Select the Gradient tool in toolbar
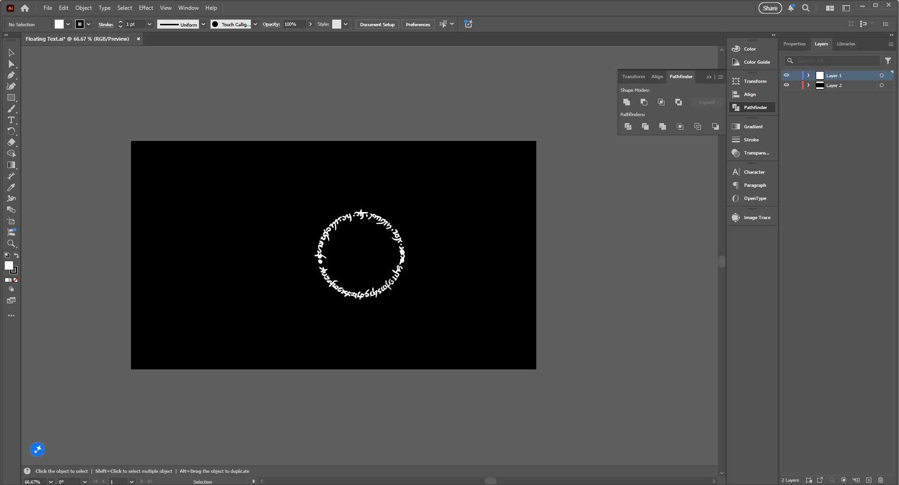 11,165
